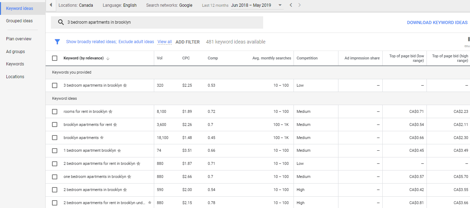Click the View all link

pyautogui.click(x=165, y=42)
